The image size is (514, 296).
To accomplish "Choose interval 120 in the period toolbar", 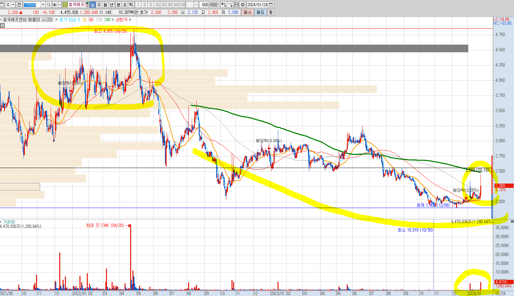I will pyautogui.click(x=182, y=5).
